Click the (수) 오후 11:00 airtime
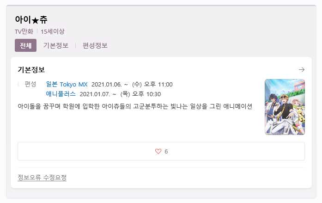322x203 pixels. (x=152, y=85)
